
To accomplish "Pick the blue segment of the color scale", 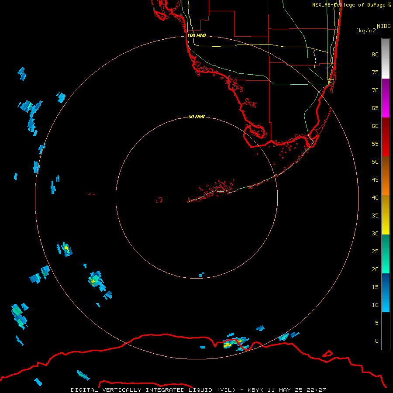I will [386, 293].
